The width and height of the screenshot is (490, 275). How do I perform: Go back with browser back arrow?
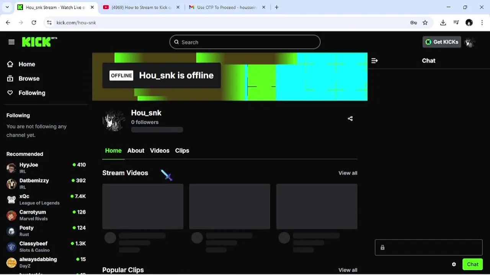(8, 23)
